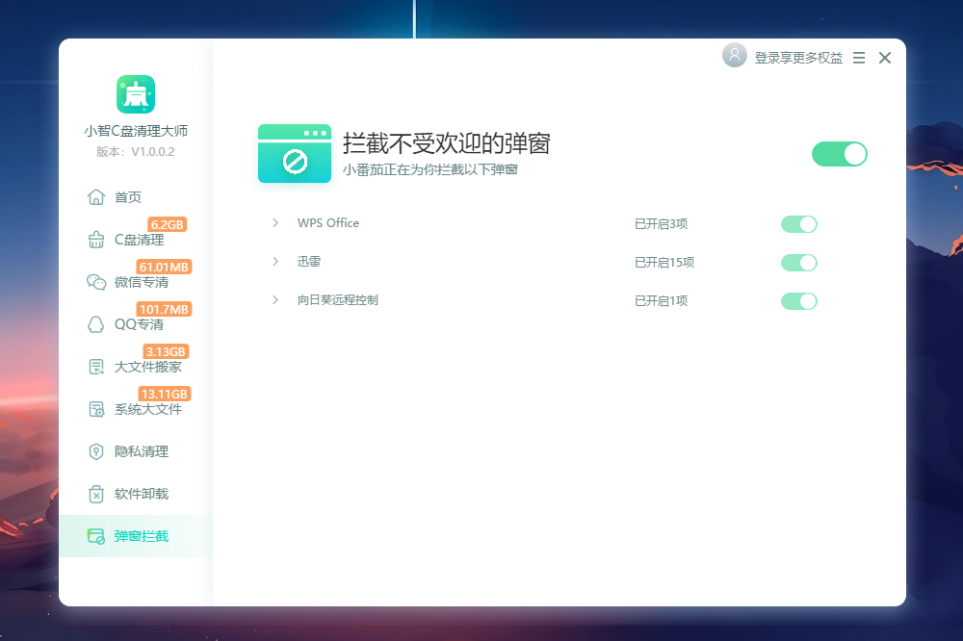The image size is (963, 641).
Task: Expand the WPS Office rule list
Action: coord(274,222)
